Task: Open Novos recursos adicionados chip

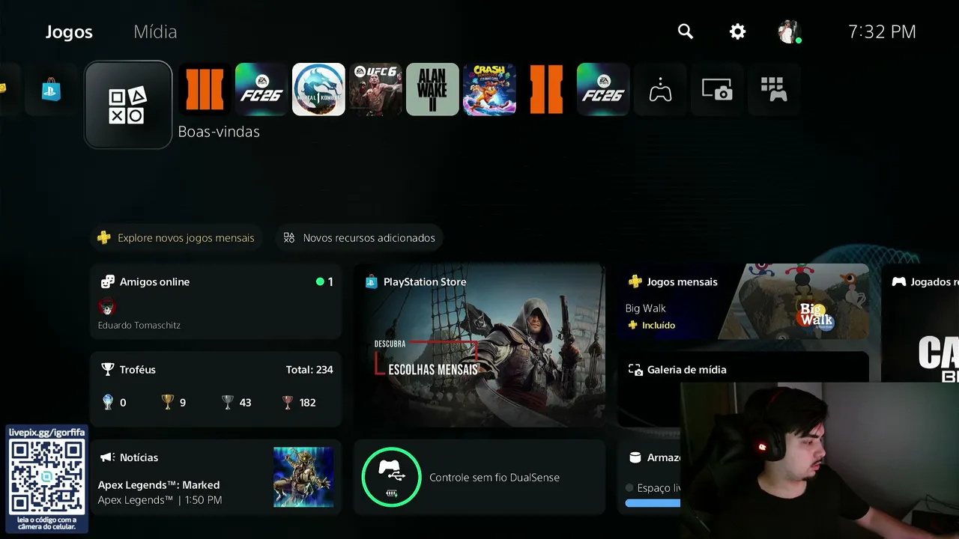Action: click(360, 238)
